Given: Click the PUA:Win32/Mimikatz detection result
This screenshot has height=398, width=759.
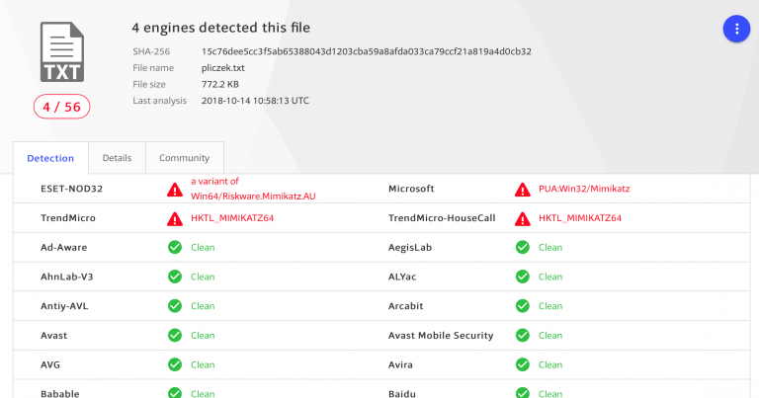Looking at the screenshot, I should click(x=584, y=189).
